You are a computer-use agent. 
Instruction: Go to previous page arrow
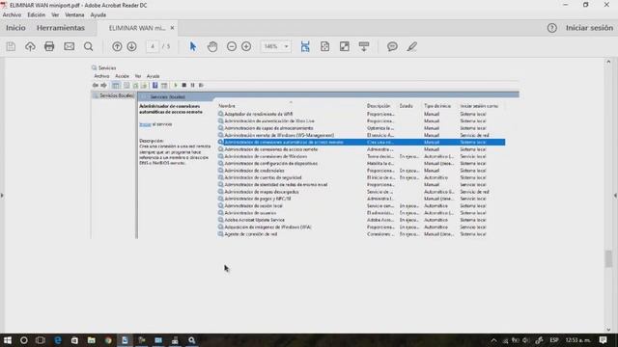117,46
